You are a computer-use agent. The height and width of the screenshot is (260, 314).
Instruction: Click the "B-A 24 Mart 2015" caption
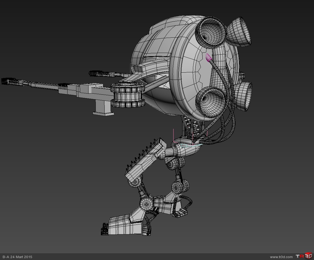tap(17, 257)
